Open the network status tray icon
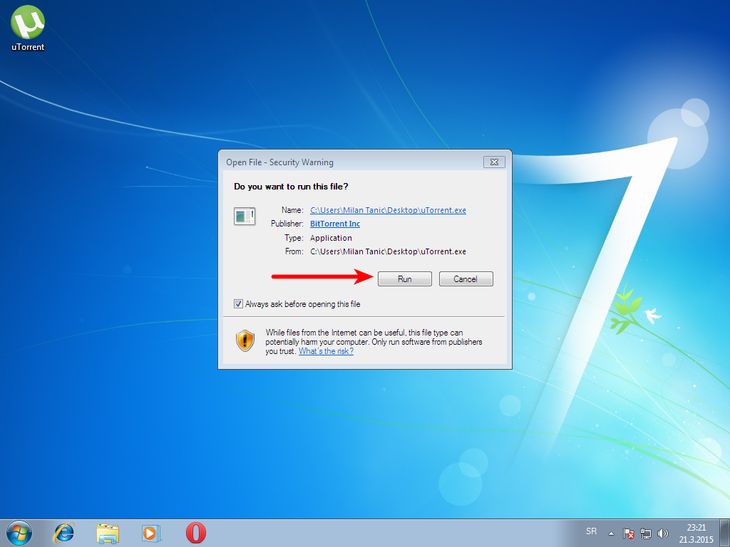 click(646, 533)
